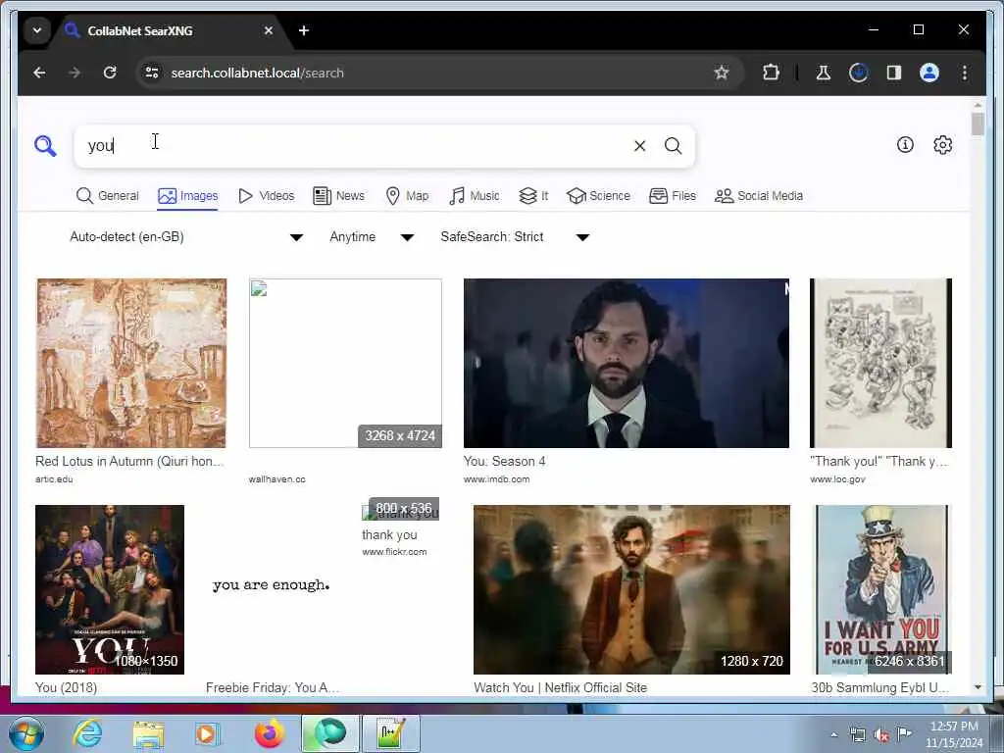Image resolution: width=1004 pixels, height=753 pixels.
Task: Switch to the Map category
Action: 407,196
